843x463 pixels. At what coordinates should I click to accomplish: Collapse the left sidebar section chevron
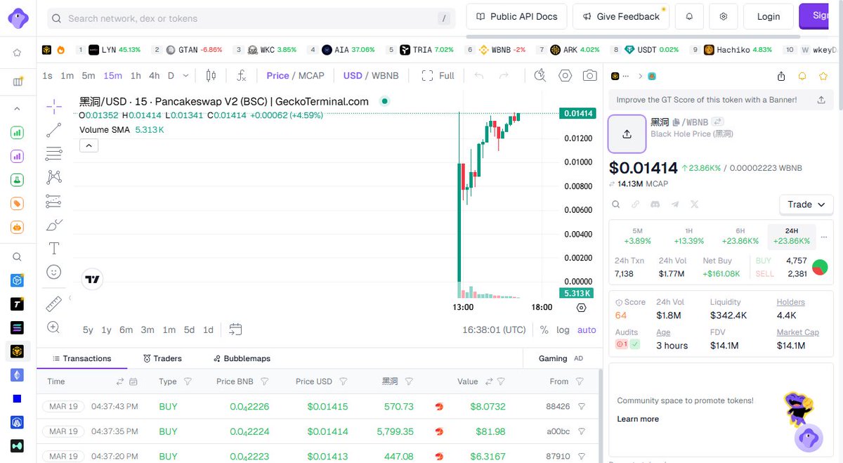click(x=18, y=108)
